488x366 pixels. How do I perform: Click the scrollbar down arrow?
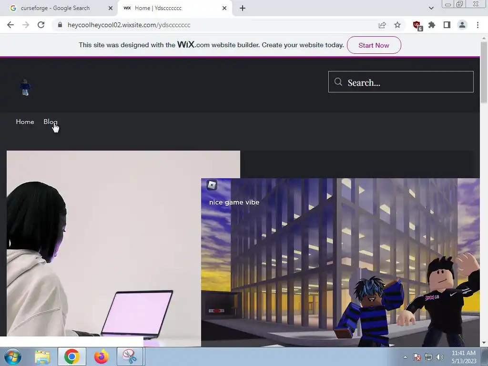484,343
